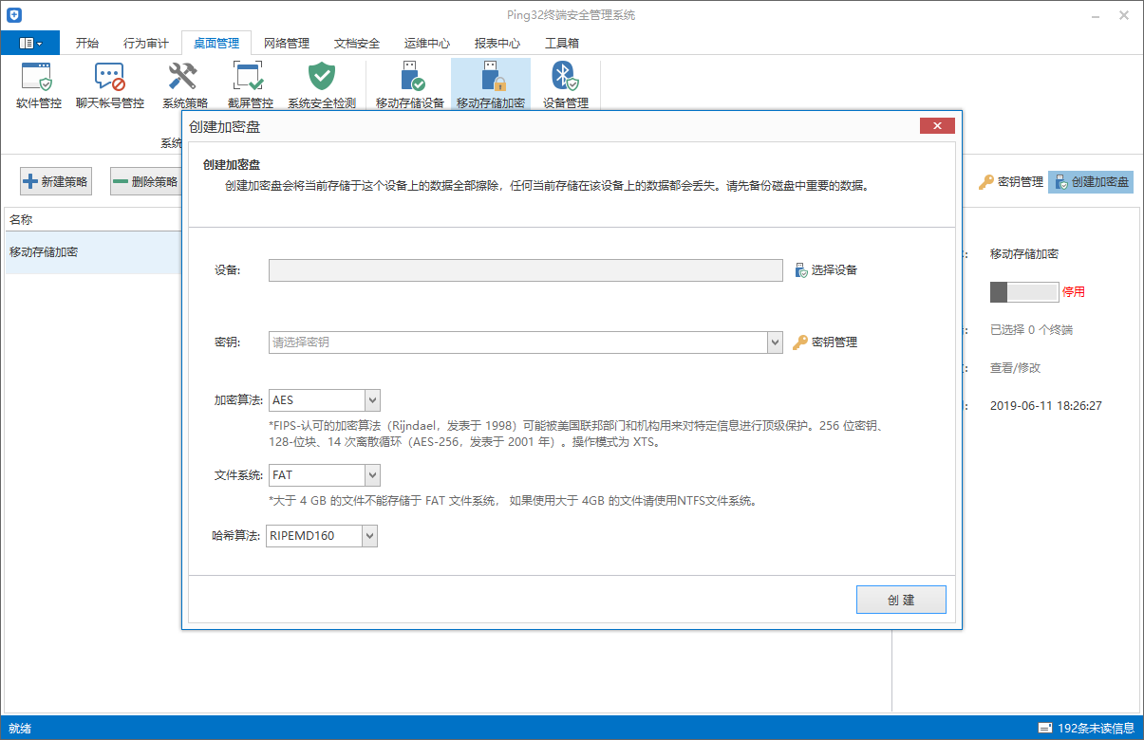Switch to the 文档安全 ribbon tab

[357, 44]
